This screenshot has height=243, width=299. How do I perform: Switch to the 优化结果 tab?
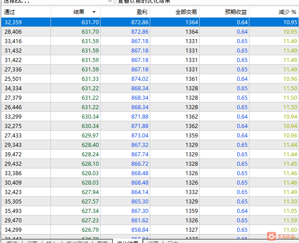(128, 242)
